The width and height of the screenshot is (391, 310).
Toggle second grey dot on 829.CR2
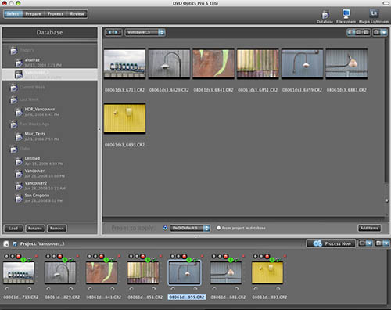click(54, 256)
